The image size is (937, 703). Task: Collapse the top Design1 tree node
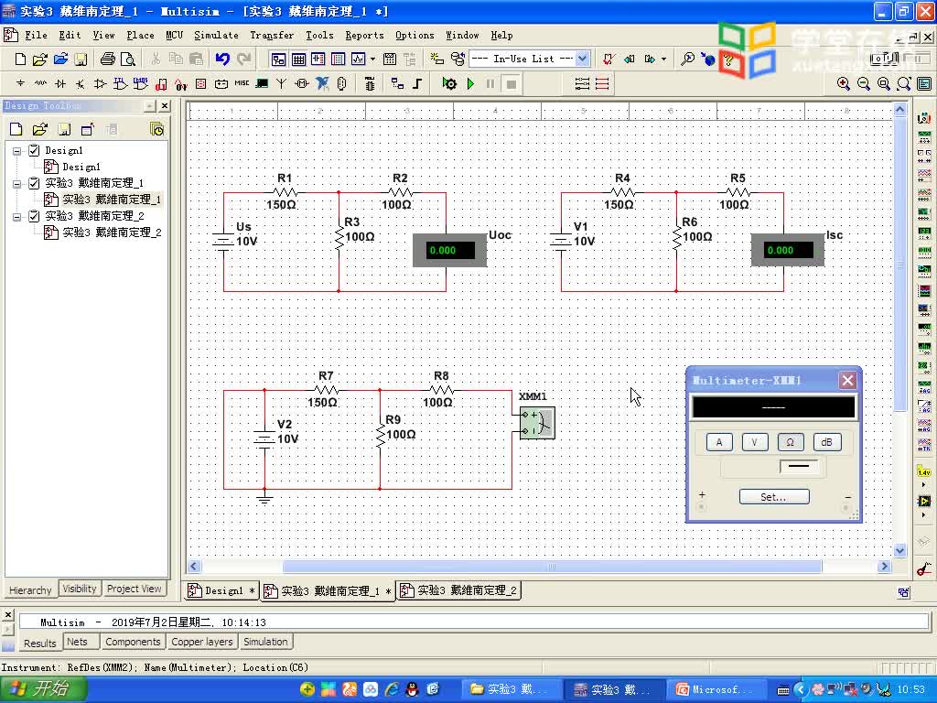click(17, 151)
